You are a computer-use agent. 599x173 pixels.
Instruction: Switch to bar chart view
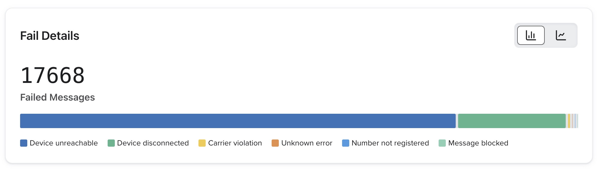click(531, 35)
